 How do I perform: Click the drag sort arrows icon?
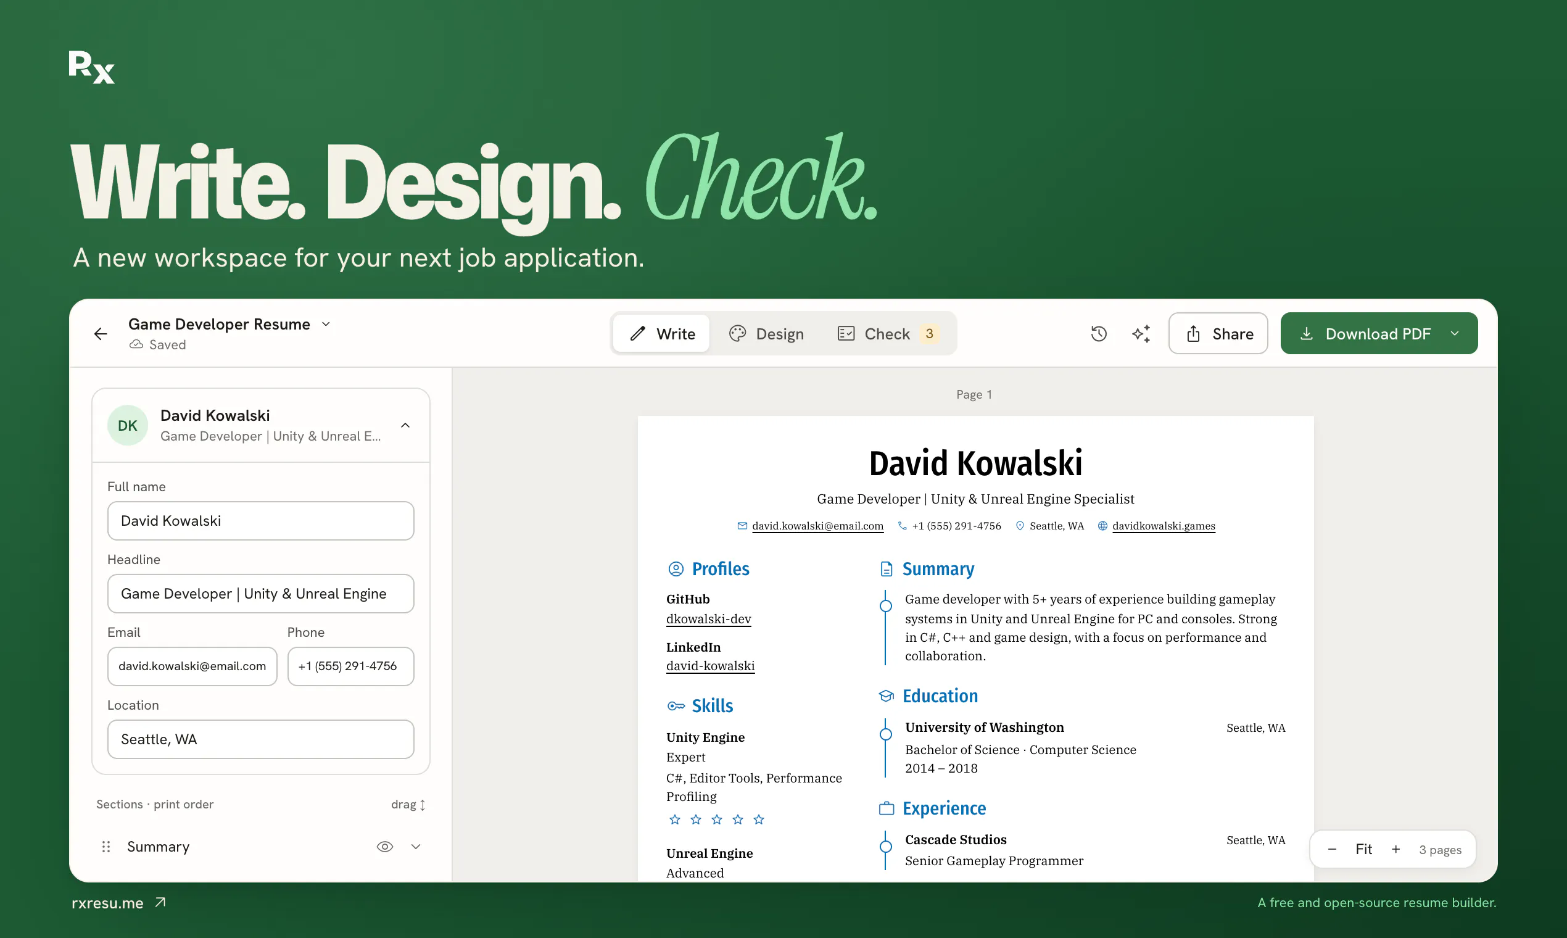423,805
